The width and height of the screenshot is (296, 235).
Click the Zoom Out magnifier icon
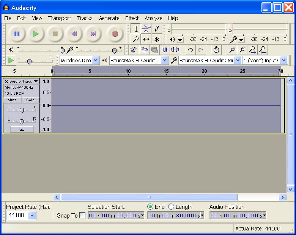242,50
